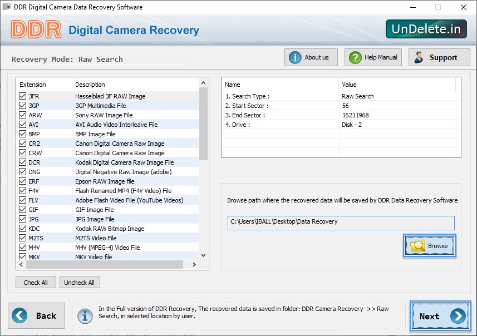Toggle the CR2 extension checkbox
The width and height of the screenshot is (477, 336).
point(22,143)
